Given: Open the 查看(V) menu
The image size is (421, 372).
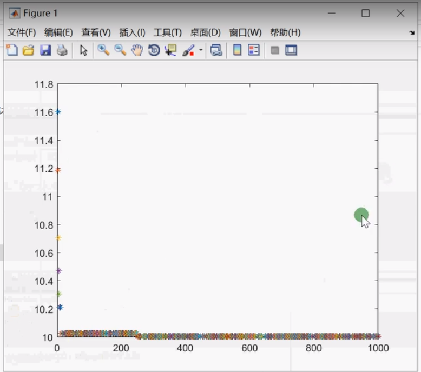Looking at the screenshot, I should tap(96, 32).
